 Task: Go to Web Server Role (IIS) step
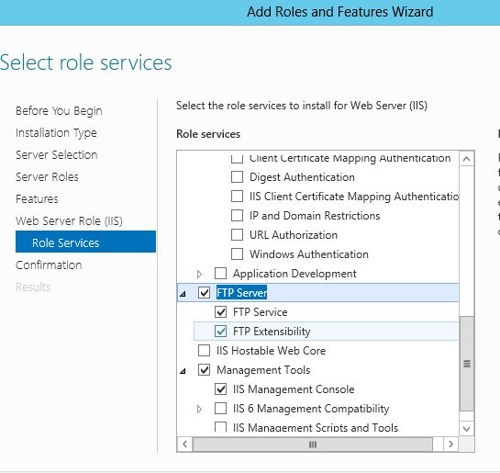click(69, 220)
